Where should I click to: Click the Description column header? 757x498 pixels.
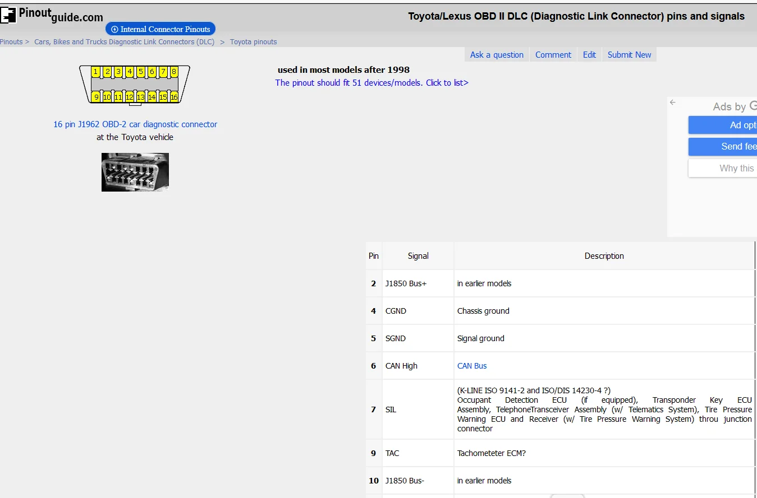[x=604, y=256]
